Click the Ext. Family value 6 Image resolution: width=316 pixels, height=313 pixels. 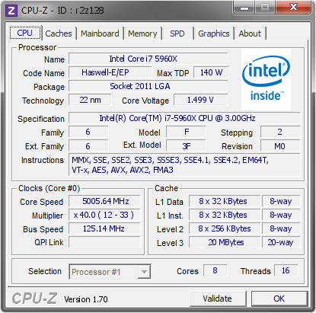coord(88,146)
